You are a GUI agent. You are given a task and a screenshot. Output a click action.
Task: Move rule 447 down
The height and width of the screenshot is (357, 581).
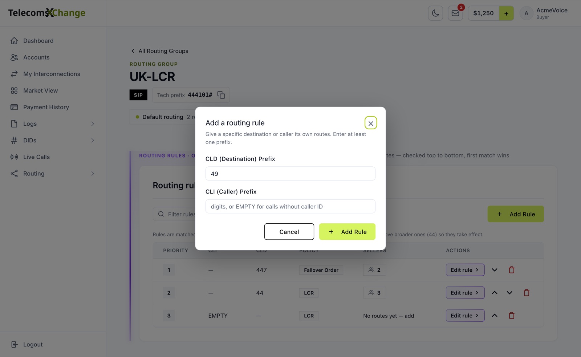[495, 270]
